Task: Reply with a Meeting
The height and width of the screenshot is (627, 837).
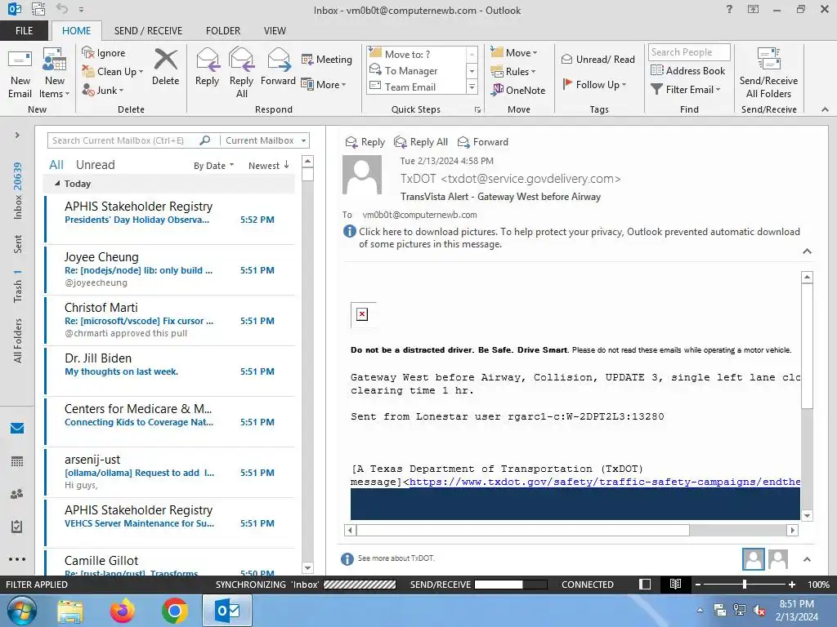Action: point(327,59)
